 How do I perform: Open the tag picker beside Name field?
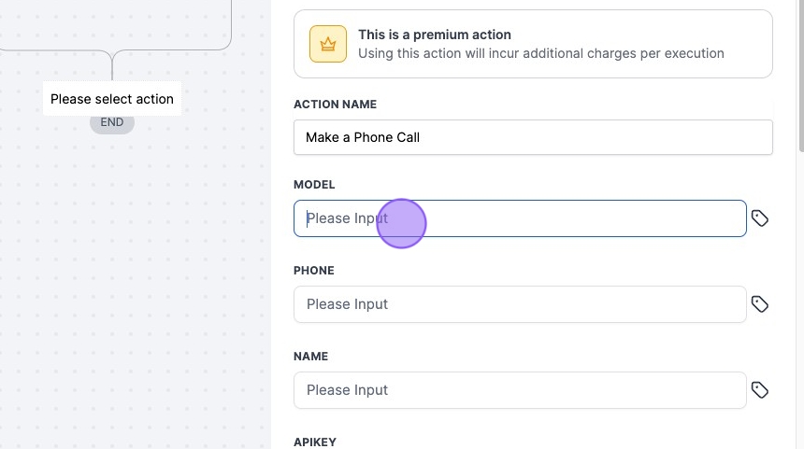pos(760,390)
